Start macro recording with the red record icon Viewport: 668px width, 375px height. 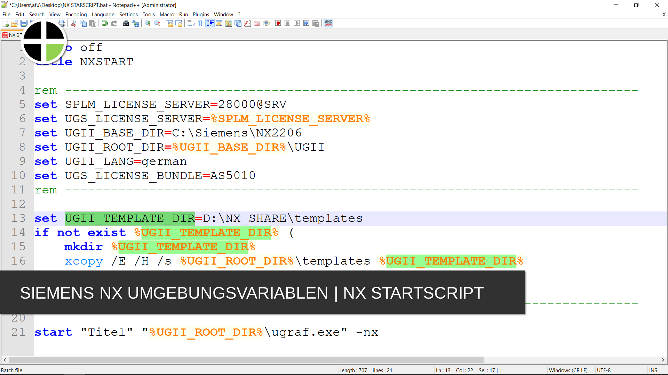click(278, 23)
